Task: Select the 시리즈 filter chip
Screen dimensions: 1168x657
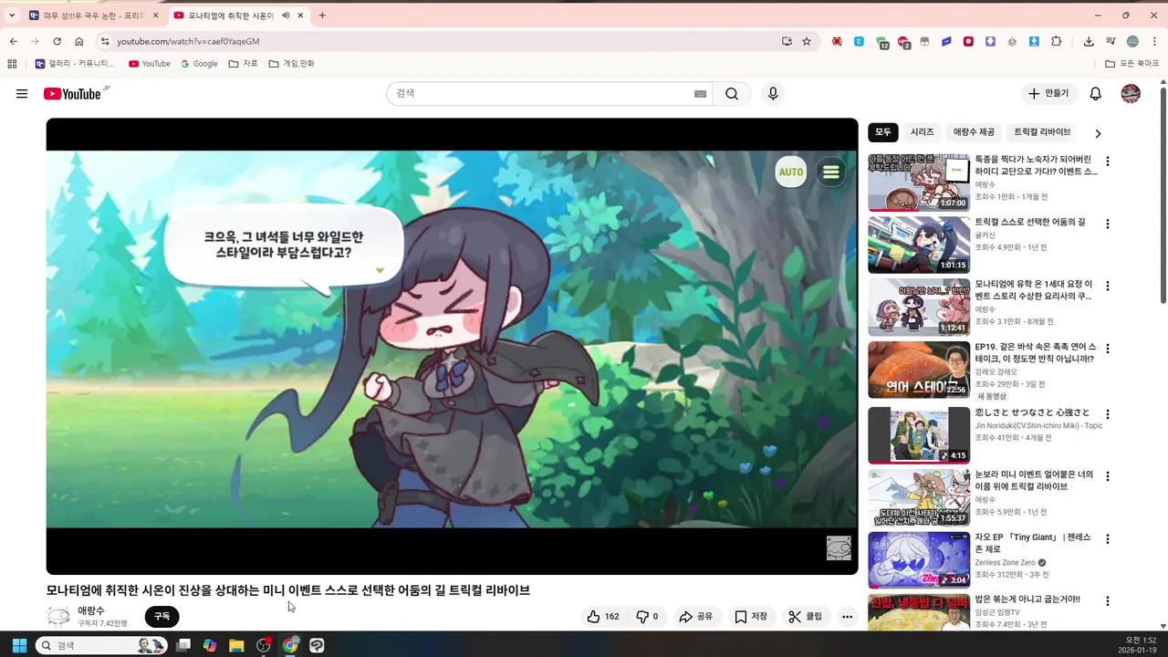Action: (923, 132)
